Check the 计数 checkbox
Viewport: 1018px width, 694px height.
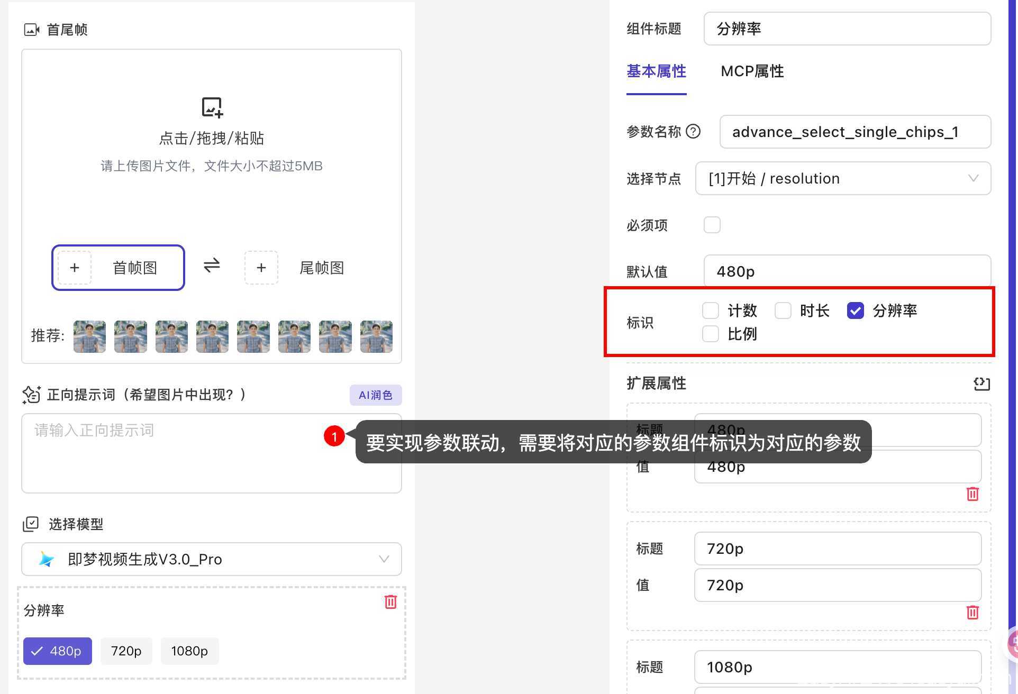(x=710, y=311)
